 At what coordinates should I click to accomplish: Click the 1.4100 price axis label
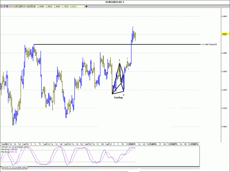tap(224, 108)
